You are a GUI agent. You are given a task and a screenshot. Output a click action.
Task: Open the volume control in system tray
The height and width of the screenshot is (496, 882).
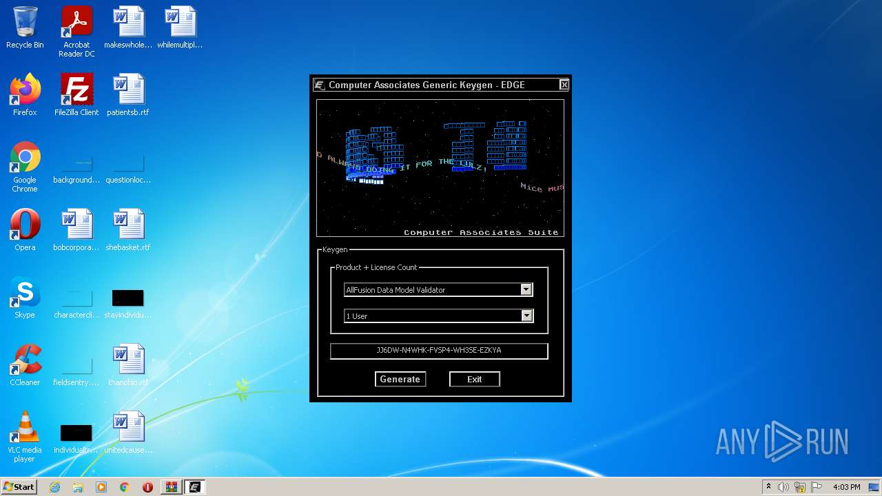[783, 487]
